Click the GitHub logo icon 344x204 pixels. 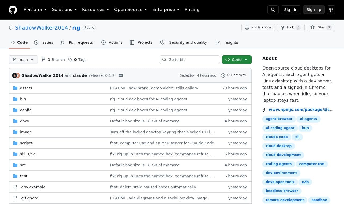(x=13, y=10)
